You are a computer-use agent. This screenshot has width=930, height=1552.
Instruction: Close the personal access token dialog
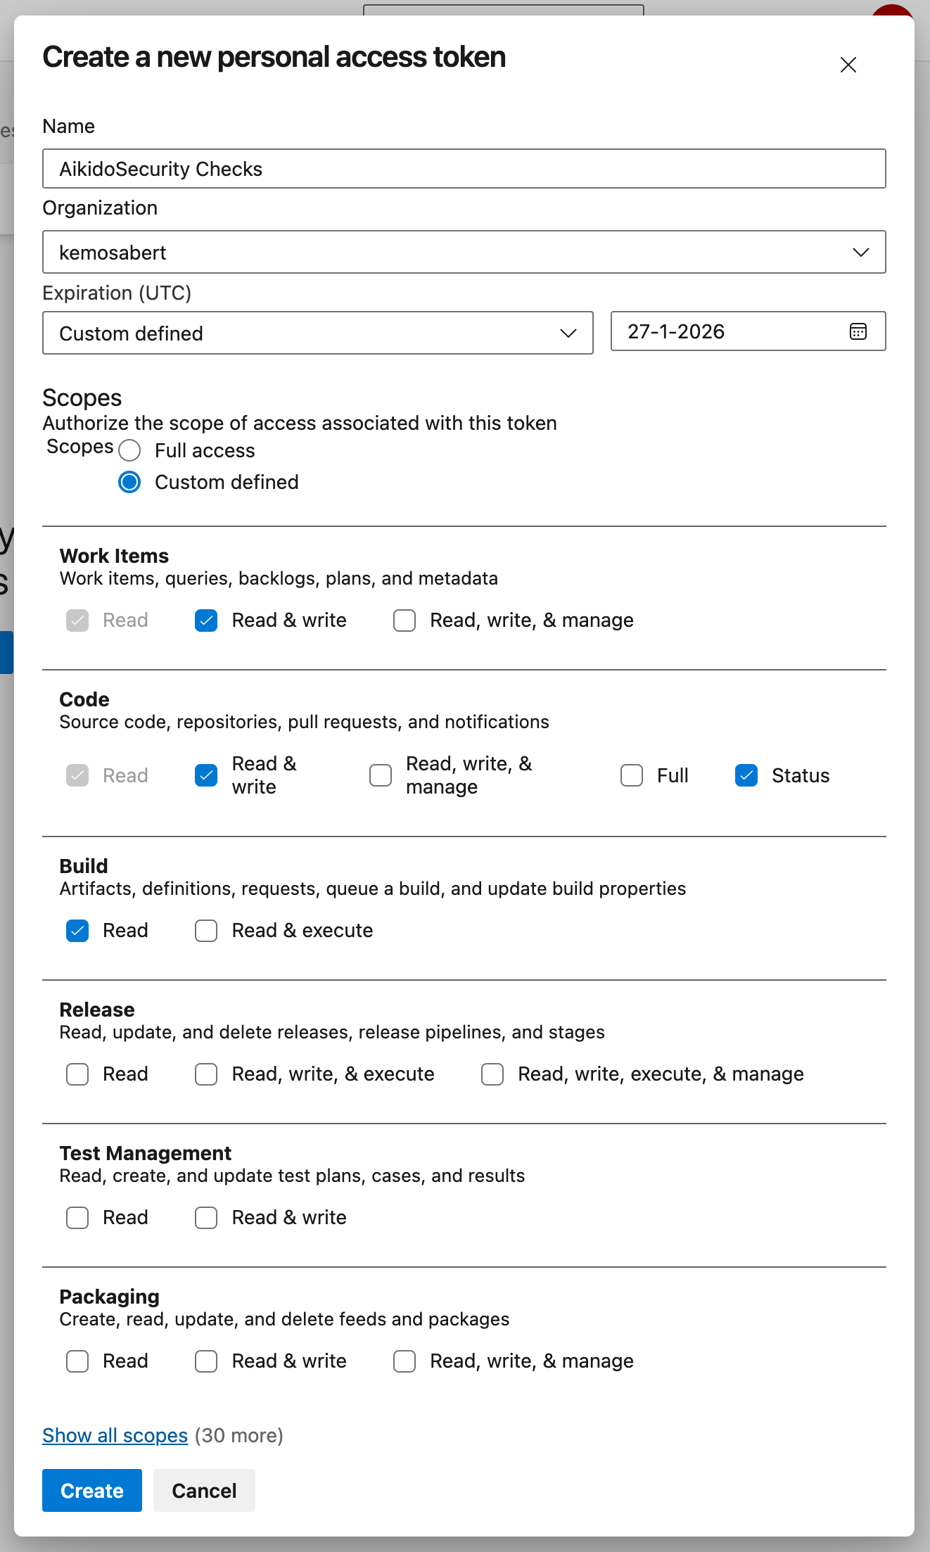click(848, 65)
